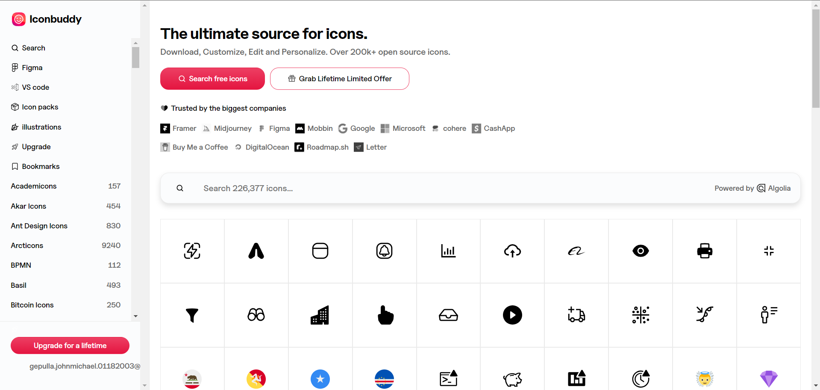Image resolution: width=820 pixels, height=390 pixels.
Task: Select the purple diamond gem icon
Action: coord(768,378)
